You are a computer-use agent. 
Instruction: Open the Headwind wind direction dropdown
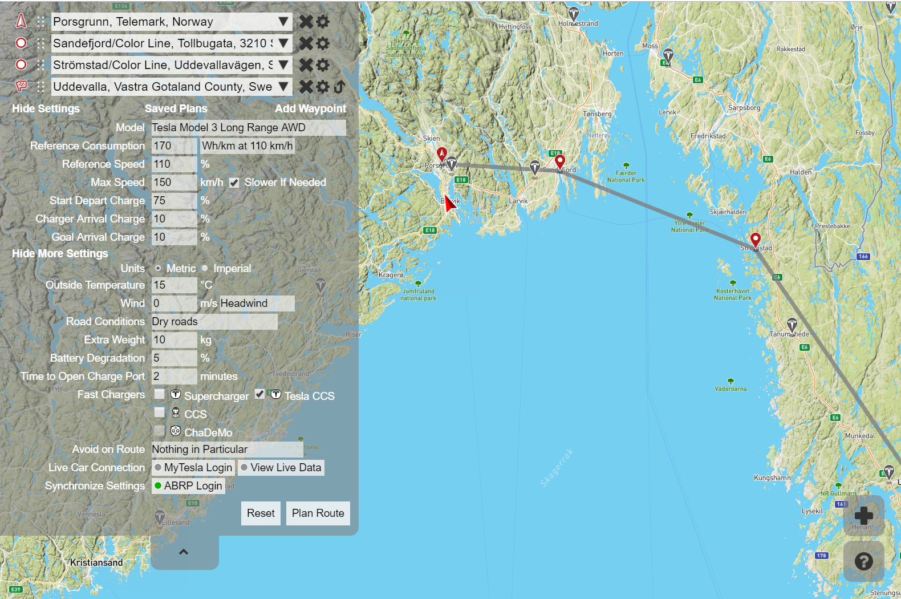click(x=257, y=303)
